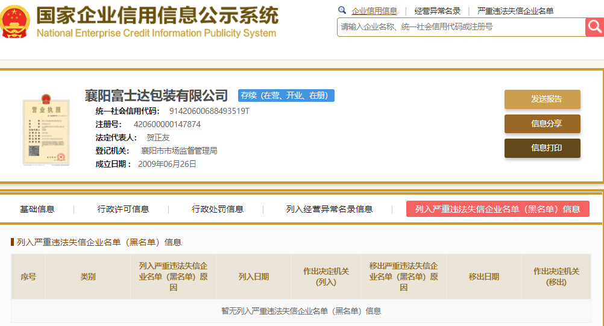The image size is (604, 326).
Task: Click the 列入日期 column header
Action: click(253, 277)
